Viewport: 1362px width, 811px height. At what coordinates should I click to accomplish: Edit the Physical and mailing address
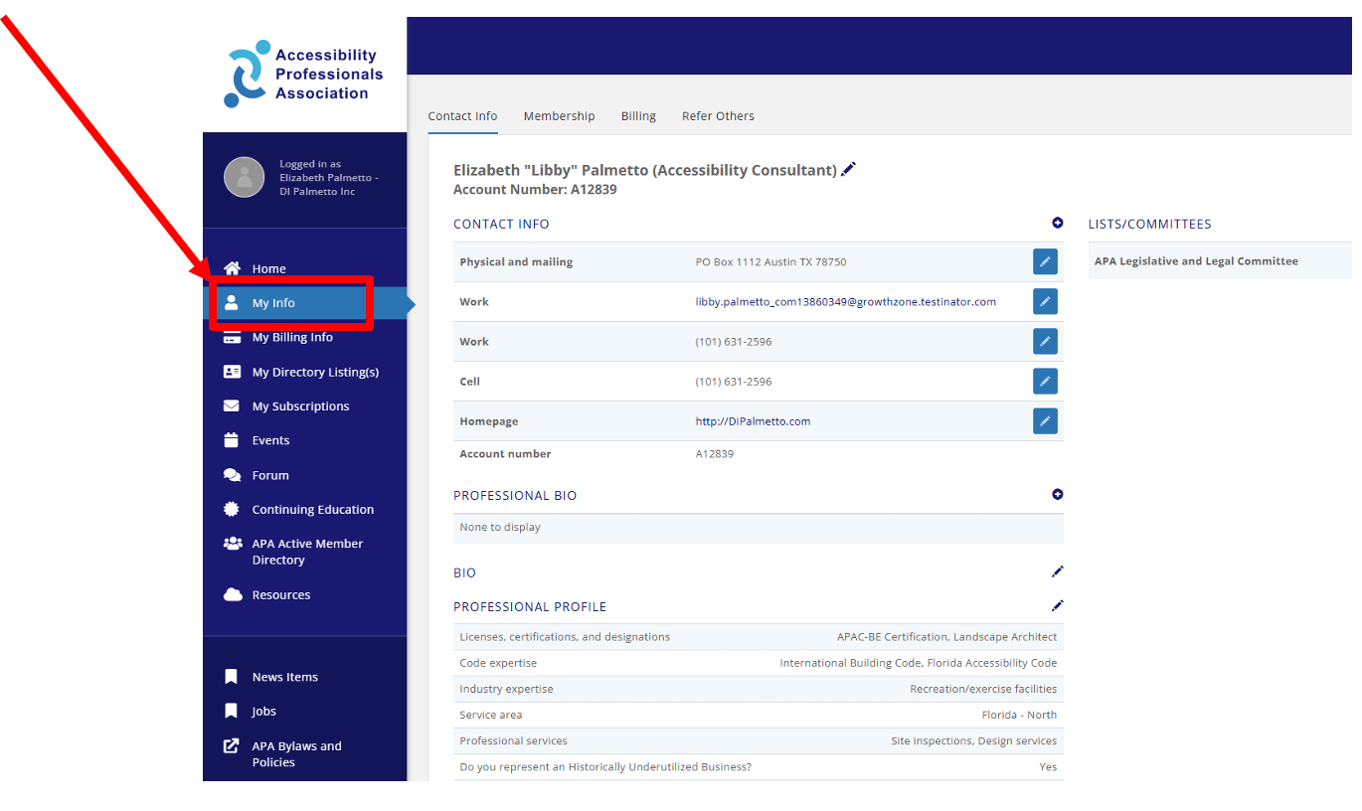tap(1045, 261)
